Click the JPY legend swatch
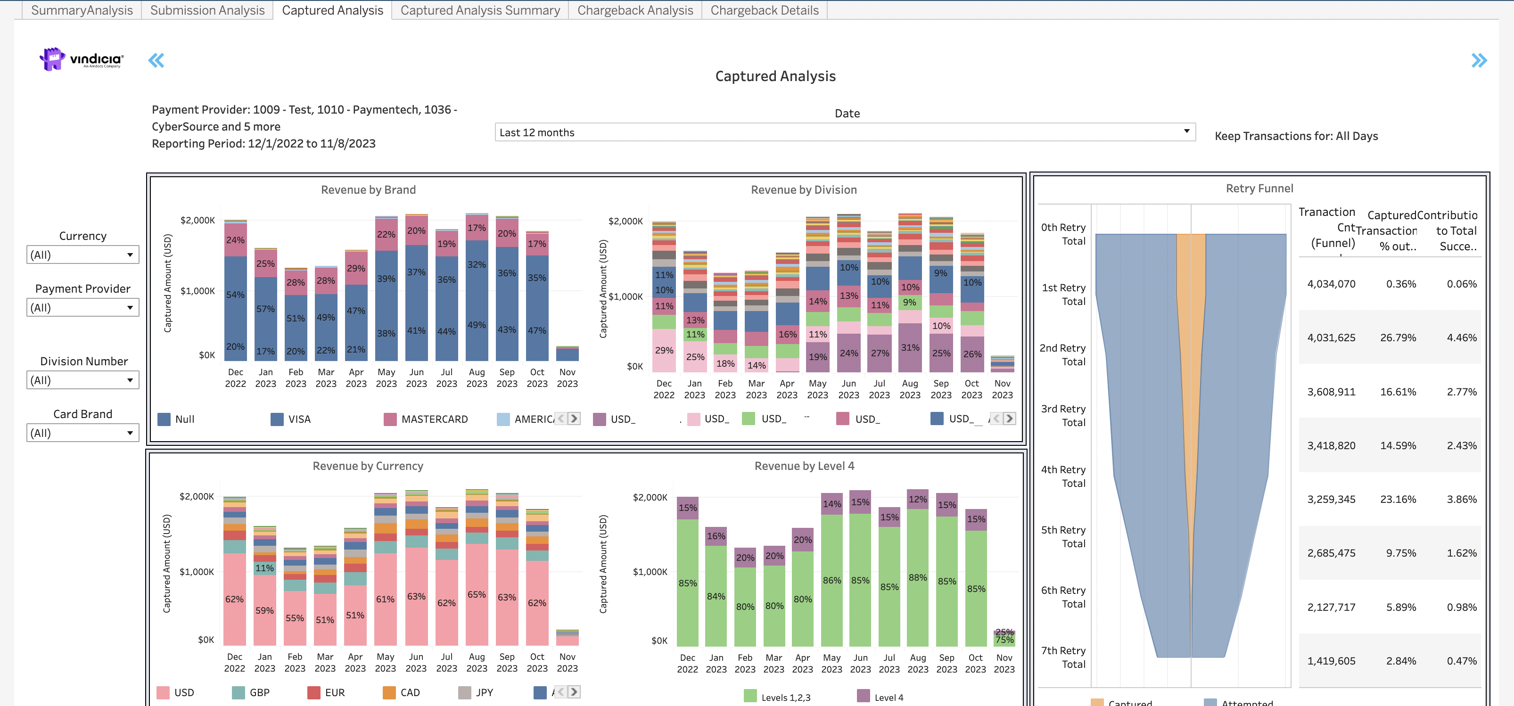Viewport: 1514px width, 706px height. tap(464, 692)
